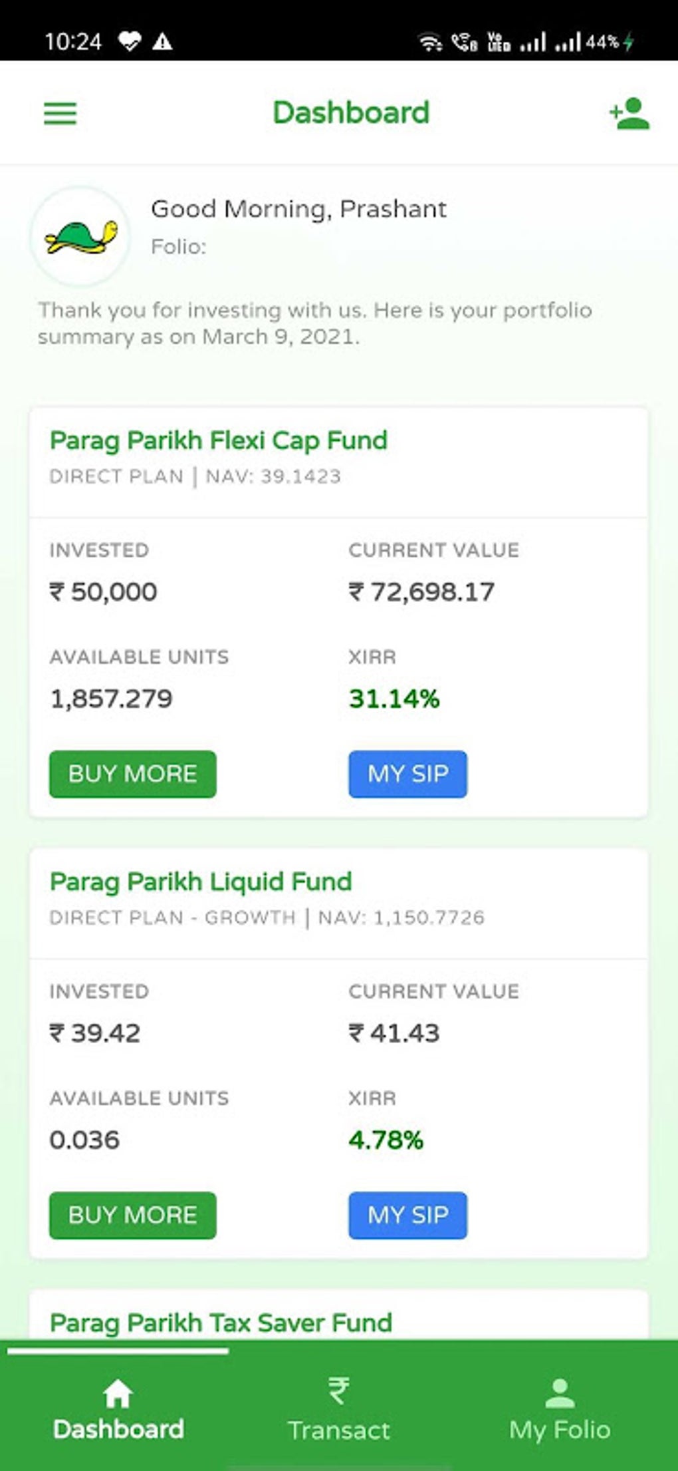Tap the Flexi Cap 31.14% XIRR value
The height and width of the screenshot is (1471, 678).
coord(394,699)
